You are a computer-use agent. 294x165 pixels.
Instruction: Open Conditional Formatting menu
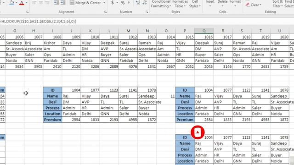point(161,4)
